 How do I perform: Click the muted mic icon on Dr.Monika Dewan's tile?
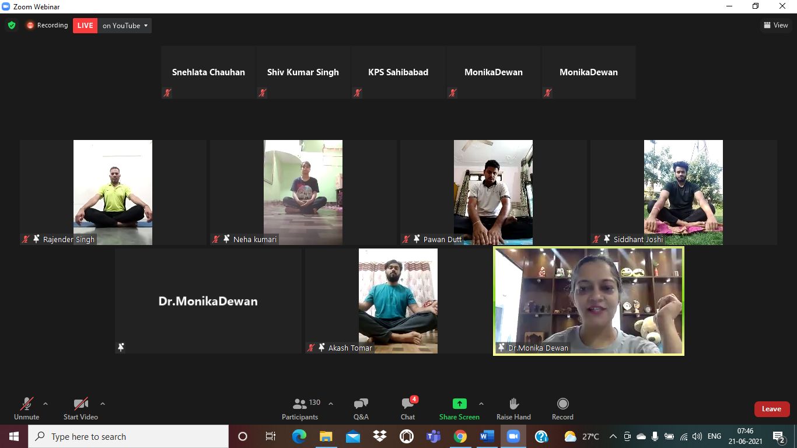[x=501, y=348]
